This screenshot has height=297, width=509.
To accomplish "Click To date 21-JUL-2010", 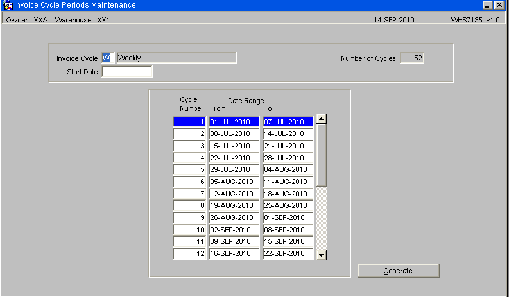I will 288,146.
